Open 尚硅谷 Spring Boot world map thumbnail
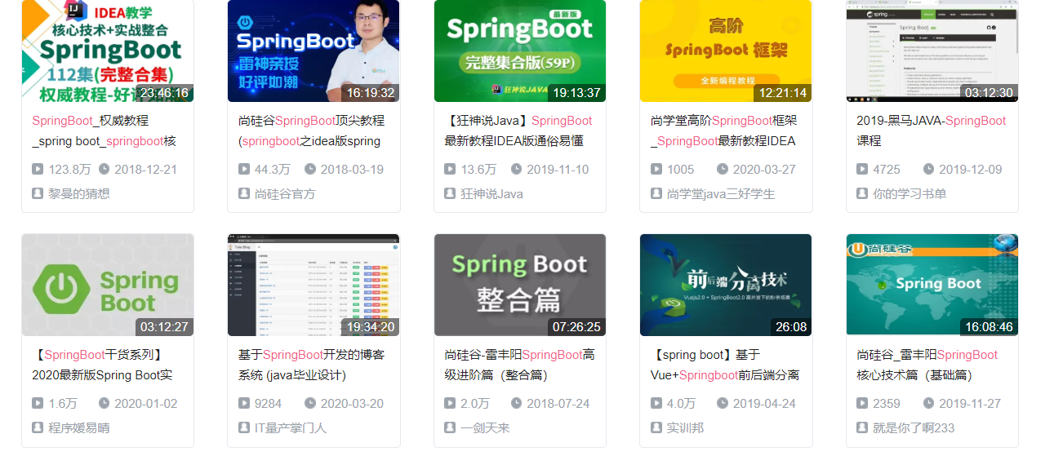Screen dimensions: 1054x456 click(x=932, y=285)
